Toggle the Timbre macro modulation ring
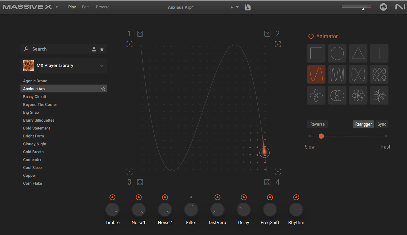This screenshot has width=407, height=235. click(112, 197)
